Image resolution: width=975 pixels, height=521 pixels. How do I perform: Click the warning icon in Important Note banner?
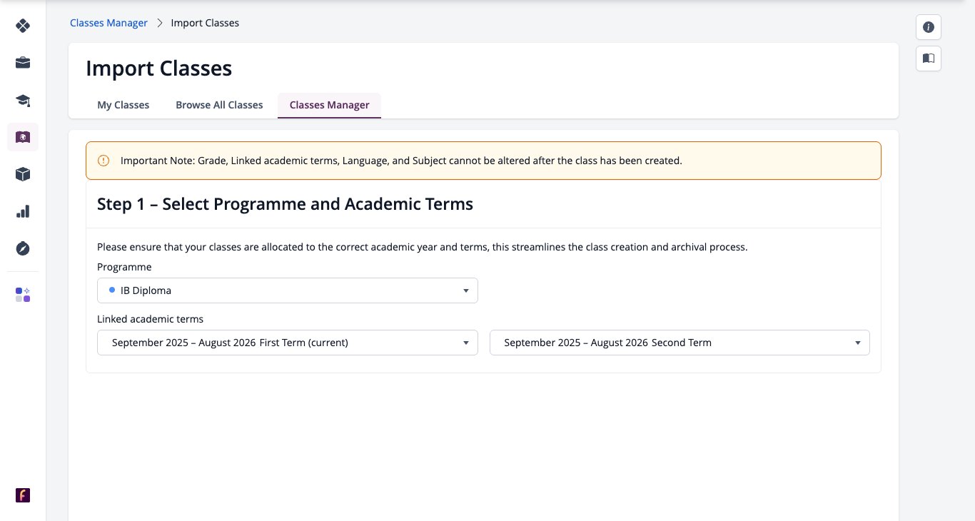(x=103, y=161)
